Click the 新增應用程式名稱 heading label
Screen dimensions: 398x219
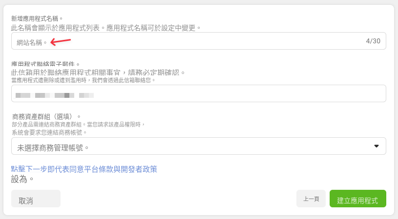(x=37, y=18)
